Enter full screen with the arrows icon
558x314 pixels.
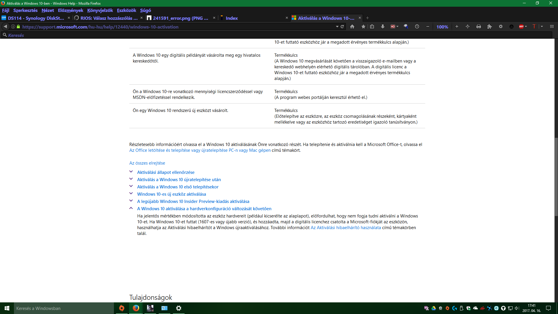pyautogui.click(x=468, y=26)
